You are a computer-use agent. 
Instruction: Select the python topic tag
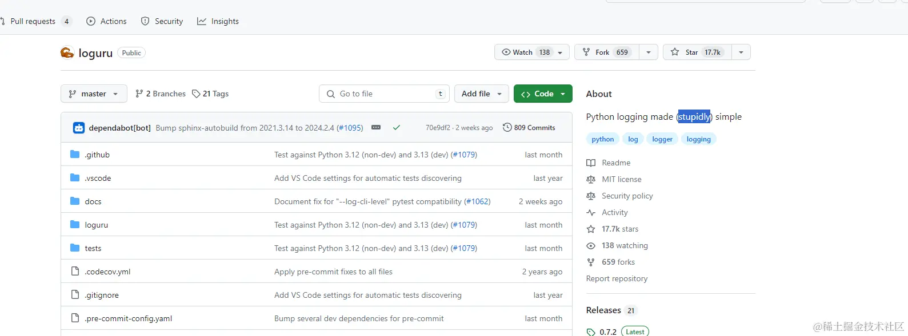point(603,139)
